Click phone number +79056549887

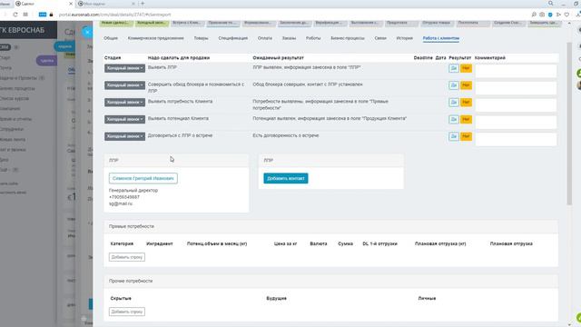point(124,197)
